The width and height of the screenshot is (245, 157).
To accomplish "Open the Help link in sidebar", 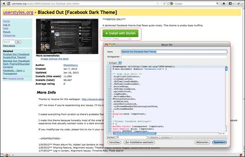I will pyautogui.click(x=6, y=28).
